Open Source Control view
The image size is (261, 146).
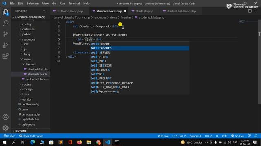tap(5, 34)
